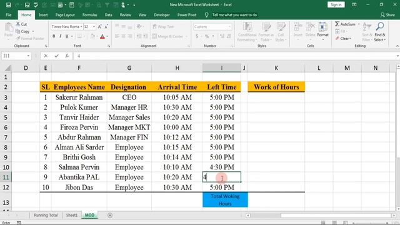This screenshot has width=400, height=225.
Task: Open the number format Custom dropdown
Action: pyautogui.click(x=229, y=27)
